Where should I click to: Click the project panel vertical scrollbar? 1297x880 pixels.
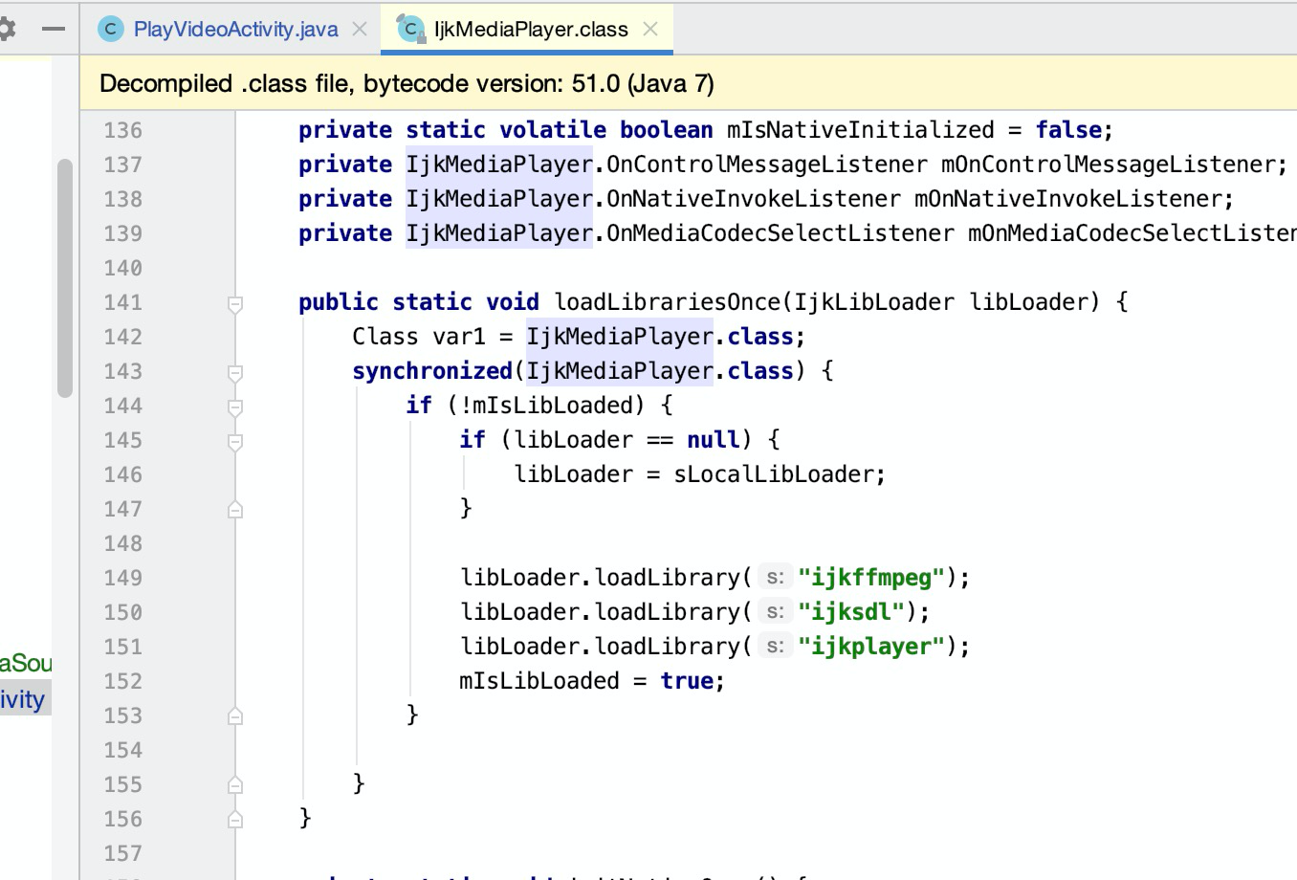tap(65, 277)
